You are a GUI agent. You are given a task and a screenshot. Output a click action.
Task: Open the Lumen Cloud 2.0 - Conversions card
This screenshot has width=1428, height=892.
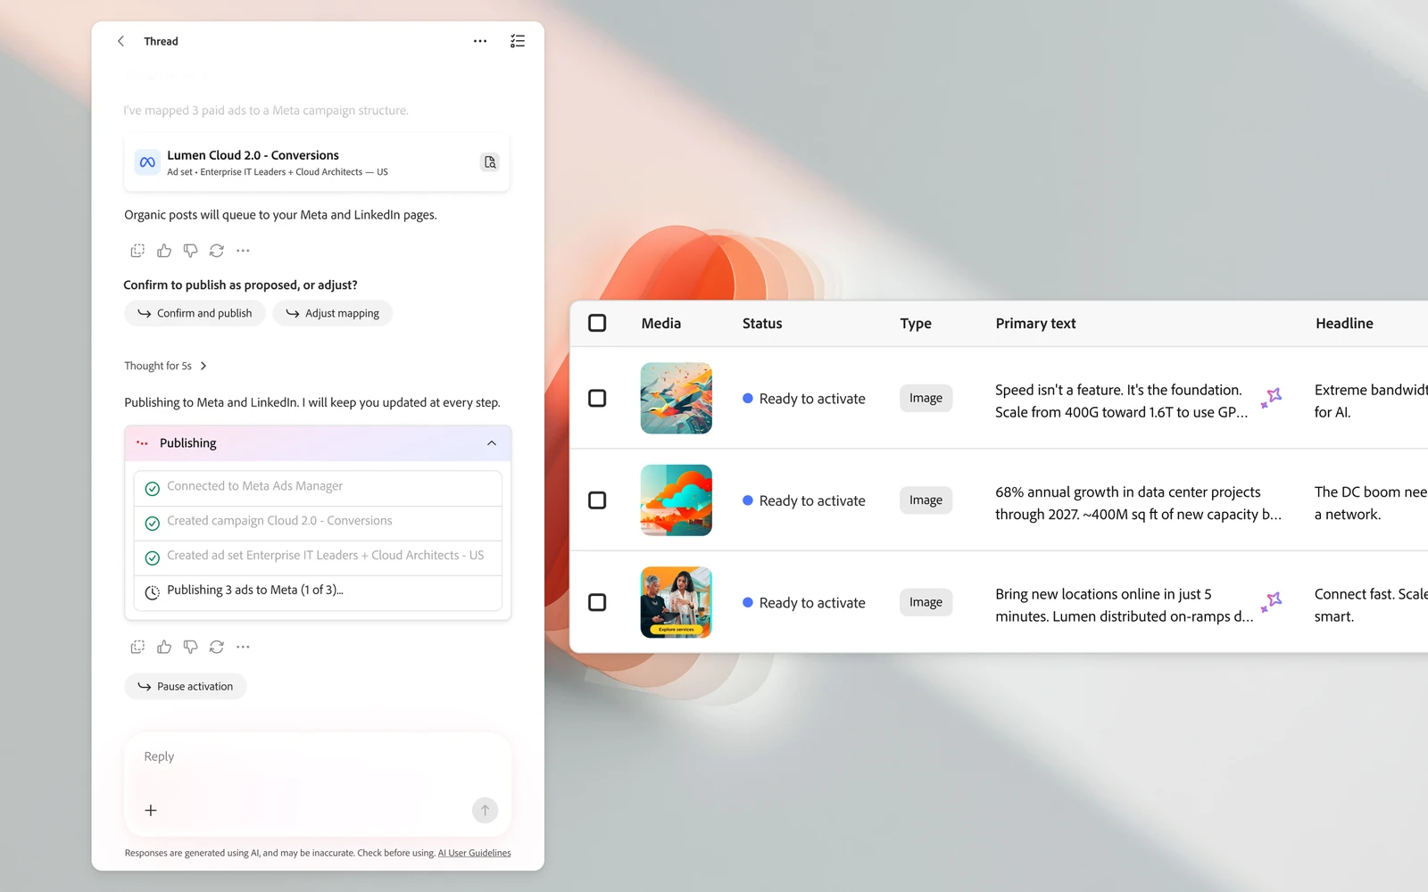[317, 162]
